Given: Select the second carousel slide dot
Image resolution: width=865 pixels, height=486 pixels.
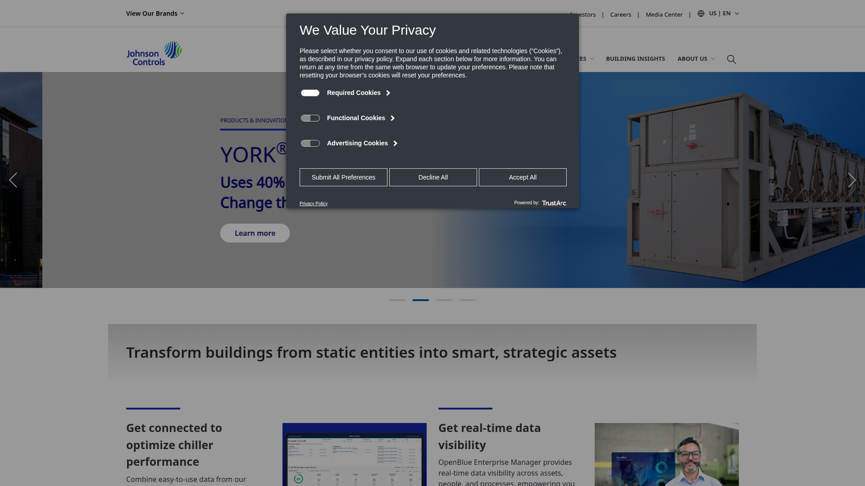Looking at the screenshot, I should pyautogui.click(x=421, y=300).
